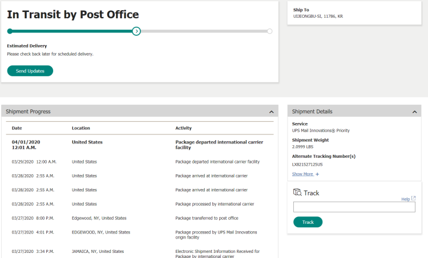Open the Help link
This screenshot has height=258, width=428.
(405, 199)
